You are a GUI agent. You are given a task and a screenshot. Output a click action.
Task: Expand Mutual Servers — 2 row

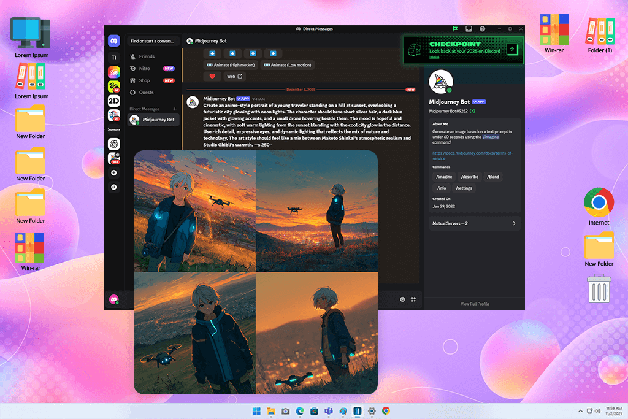[x=475, y=223]
